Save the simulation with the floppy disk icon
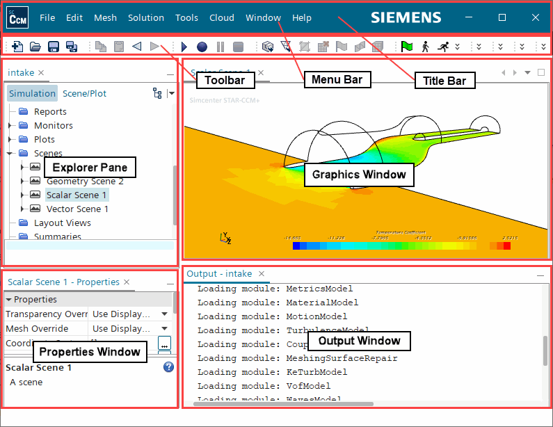 (54, 47)
